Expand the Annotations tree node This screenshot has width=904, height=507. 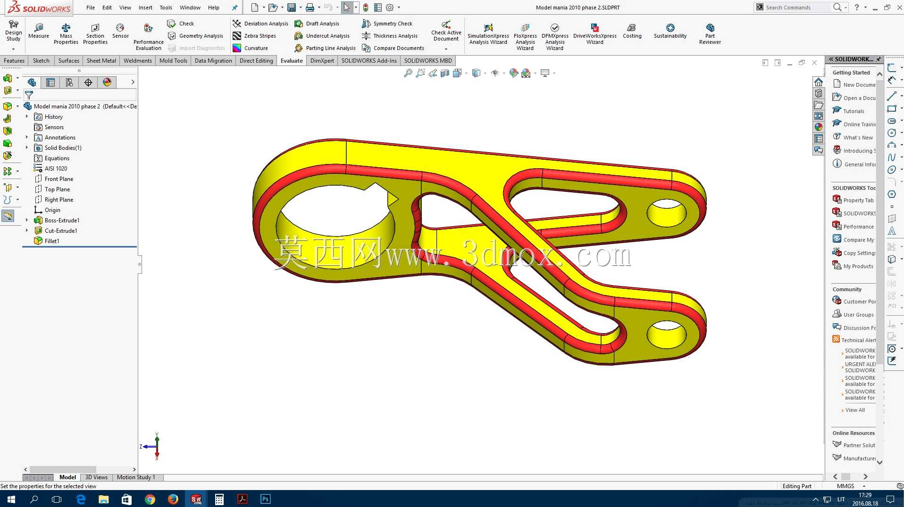pos(27,137)
